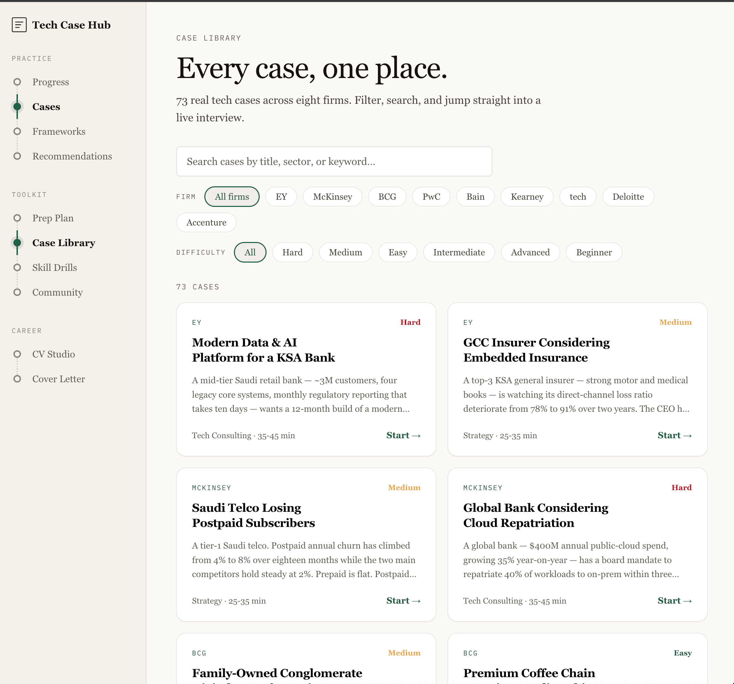Image resolution: width=734 pixels, height=684 pixels.
Task: Filter cases by Accenture
Action: (206, 222)
